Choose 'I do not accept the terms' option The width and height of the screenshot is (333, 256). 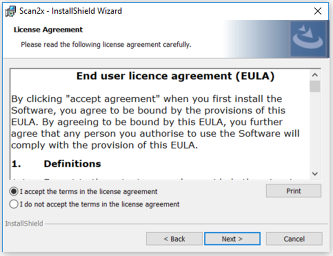tap(14, 204)
